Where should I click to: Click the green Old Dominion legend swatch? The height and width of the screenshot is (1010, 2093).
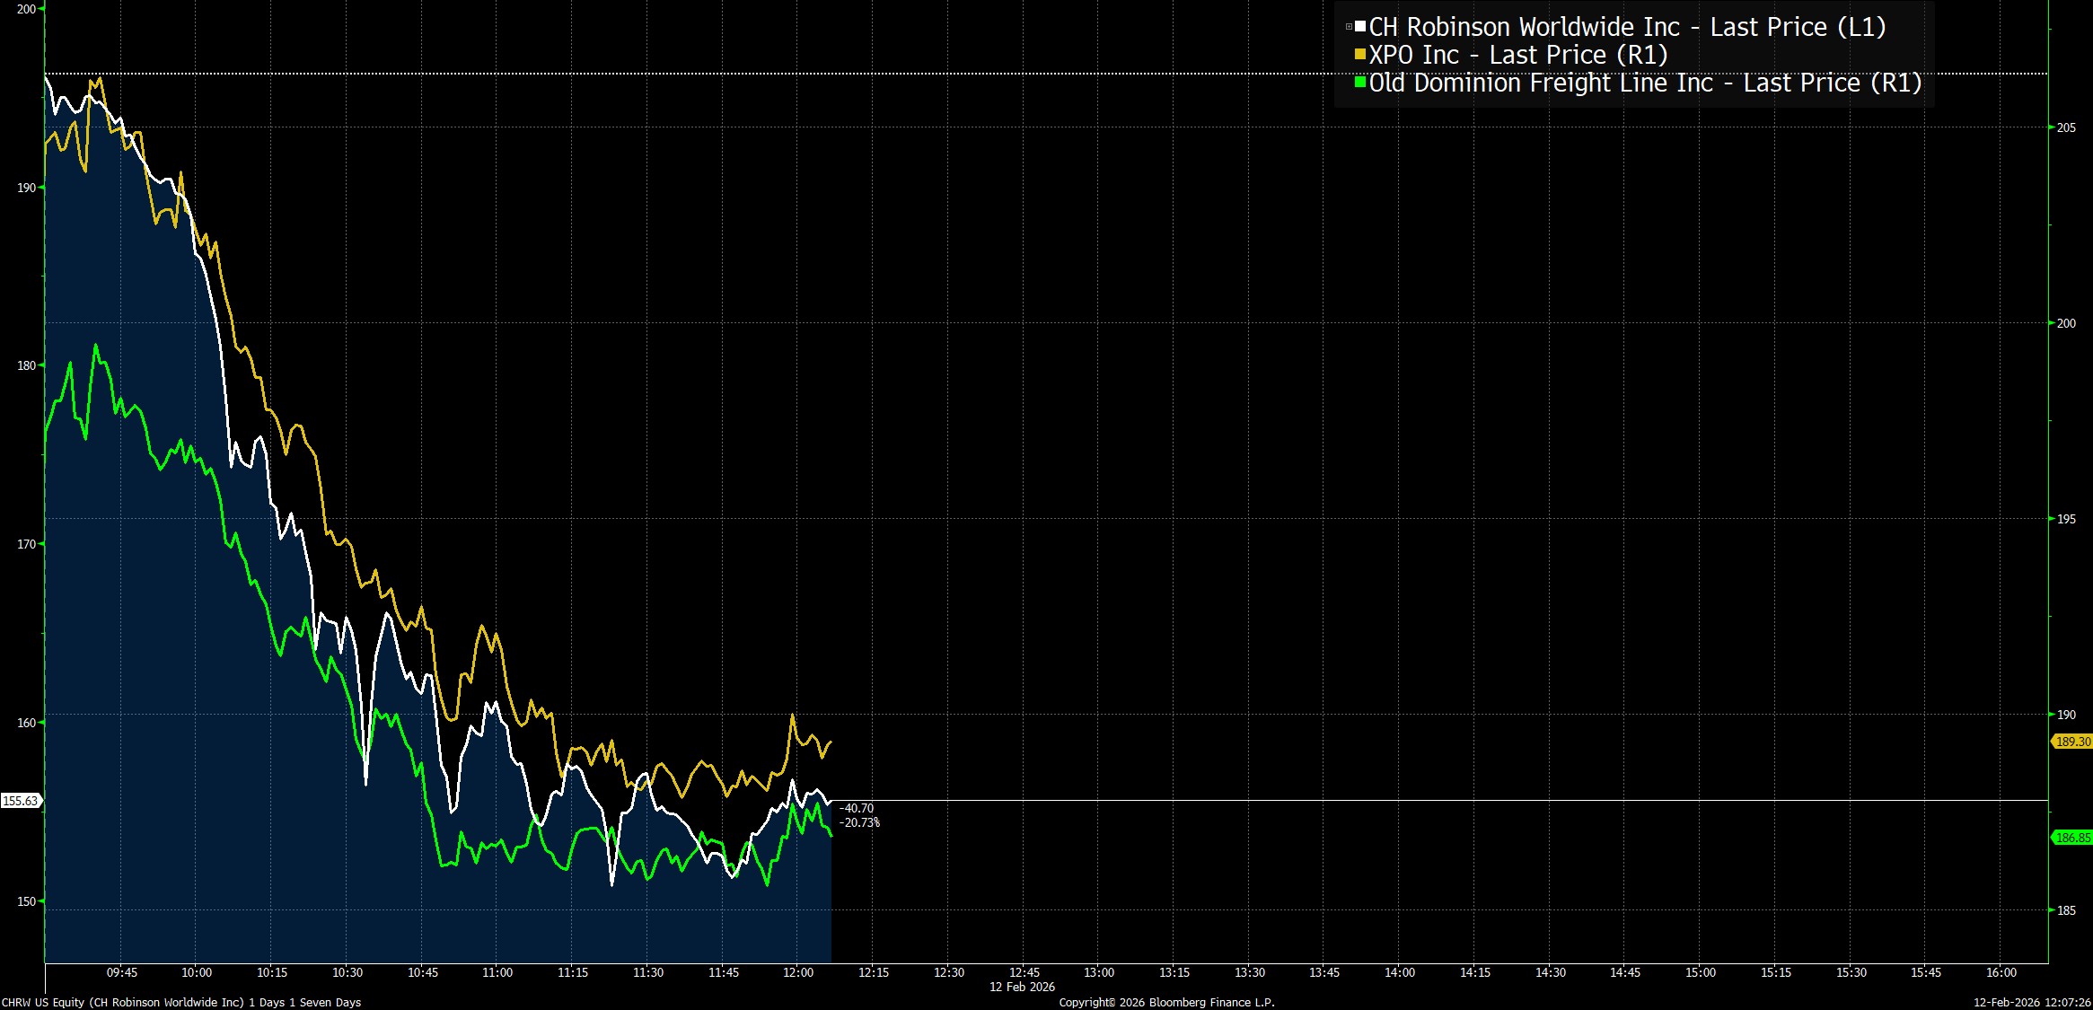click(x=1360, y=83)
